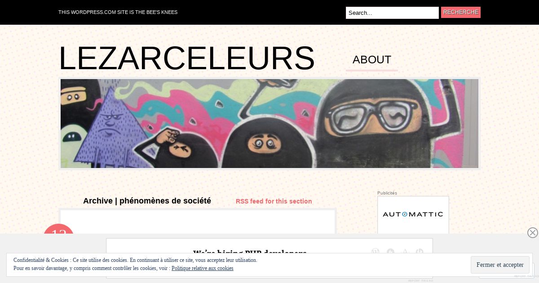Click the top bar WordPress.com tagline text

coord(118,12)
